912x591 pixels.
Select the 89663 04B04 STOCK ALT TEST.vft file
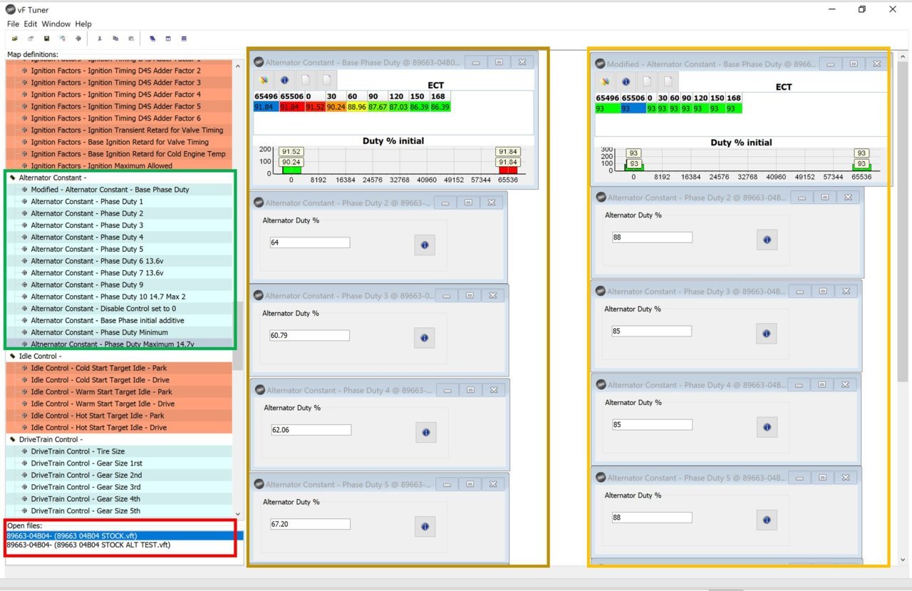coord(88,545)
